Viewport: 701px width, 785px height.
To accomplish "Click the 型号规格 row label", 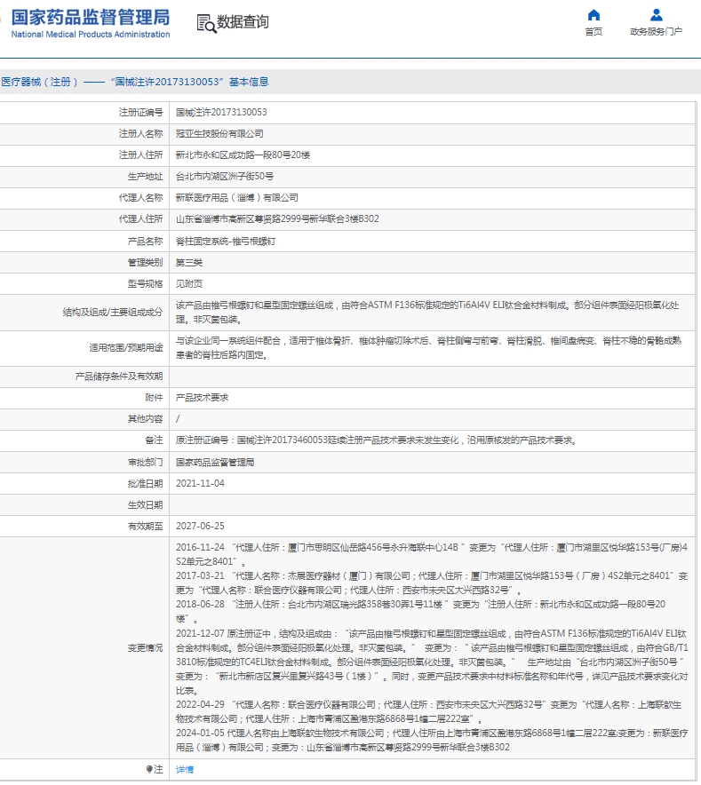I will pyautogui.click(x=146, y=284).
